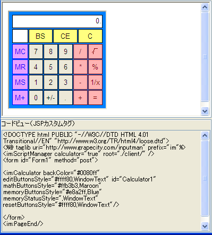The height and width of the screenshot is (235, 212).
Task: Click the decimal point key
Action: pyautogui.click(x=65, y=98)
